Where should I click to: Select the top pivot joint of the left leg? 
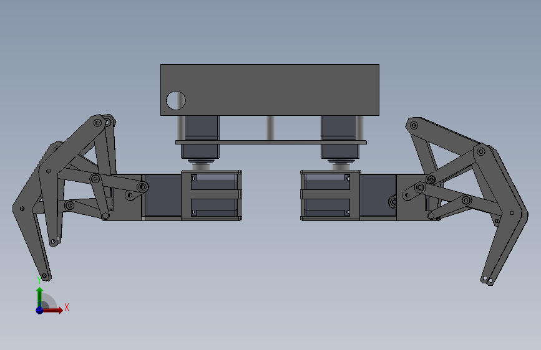(x=97, y=122)
